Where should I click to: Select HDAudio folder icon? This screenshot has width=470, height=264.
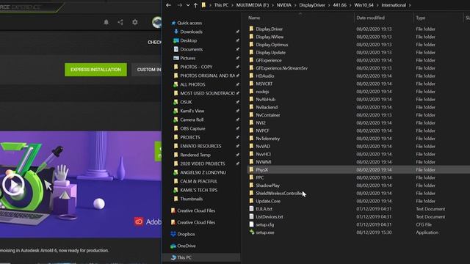coord(251,76)
